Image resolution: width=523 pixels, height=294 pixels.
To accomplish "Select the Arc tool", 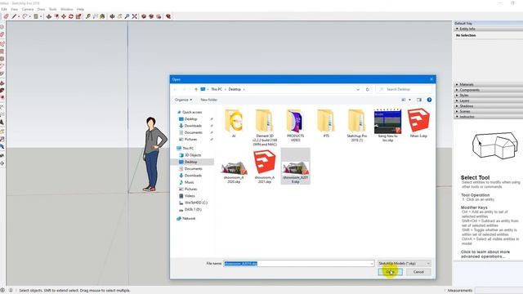I will tap(25, 16).
